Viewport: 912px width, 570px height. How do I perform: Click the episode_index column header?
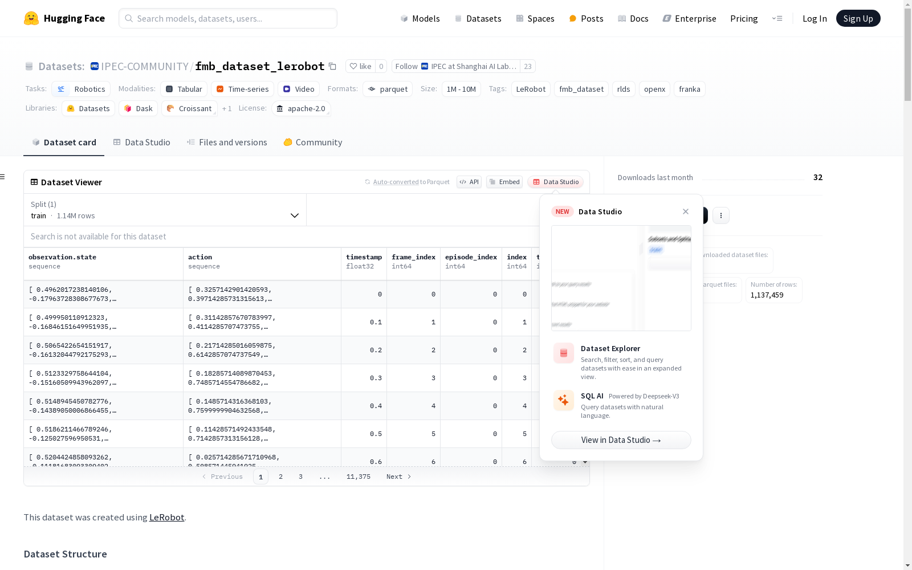(471, 264)
